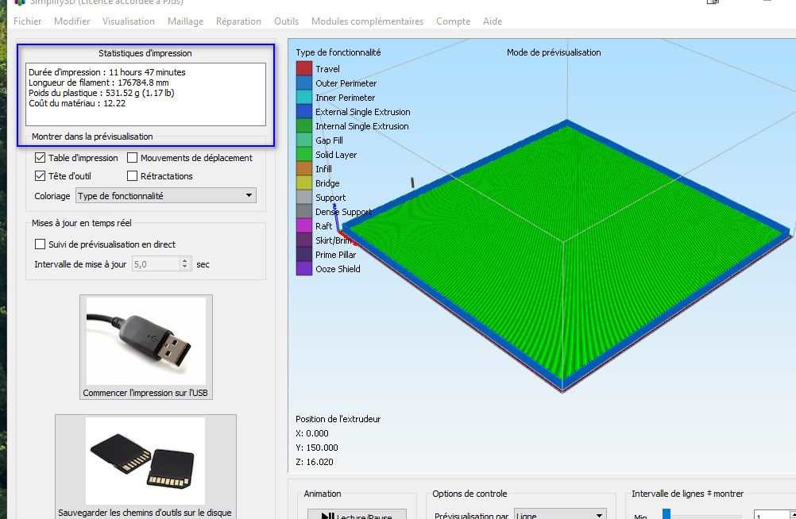Click the Dense Support swatch
Viewport: 796px width, 519px height.
pyautogui.click(x=304, y=211)
